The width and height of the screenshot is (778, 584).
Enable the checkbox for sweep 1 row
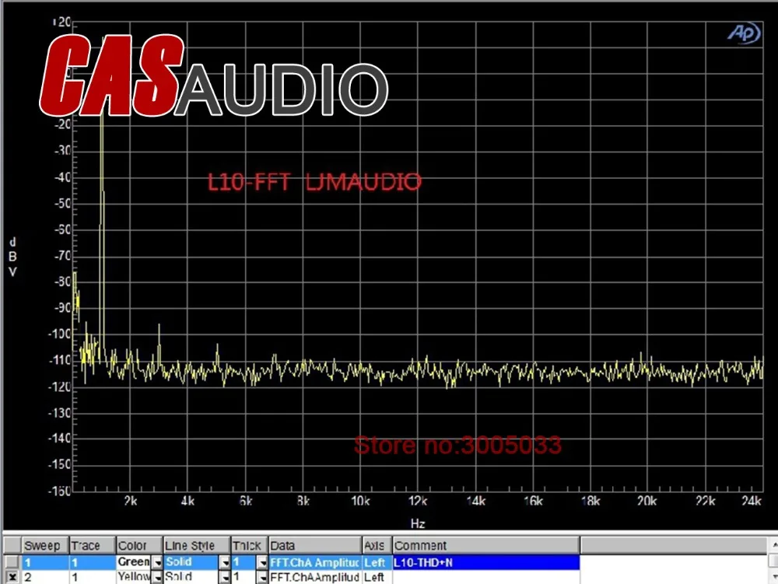tap(11, 561)
